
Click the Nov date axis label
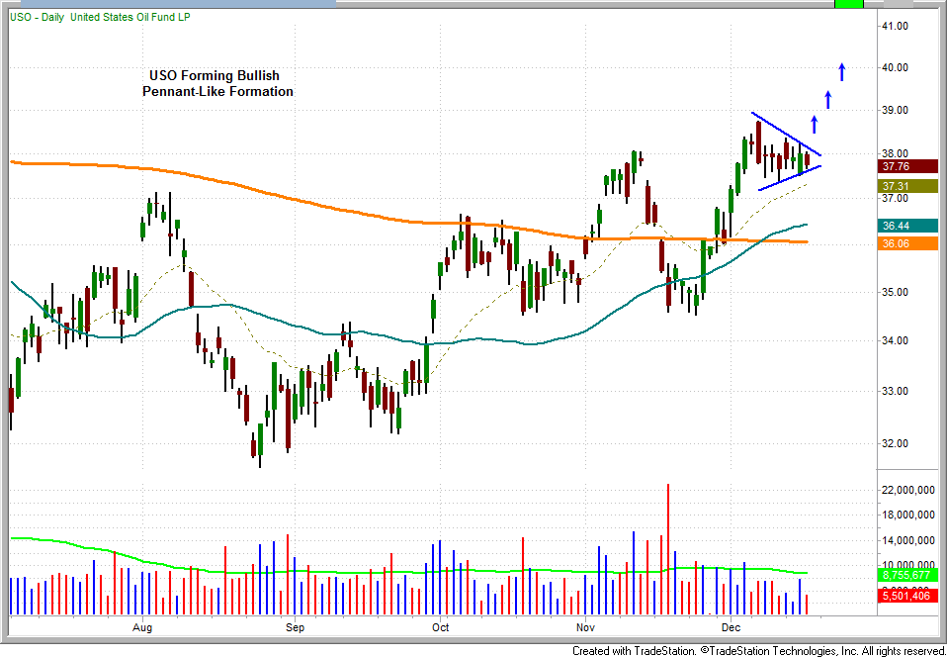[585, 627]
